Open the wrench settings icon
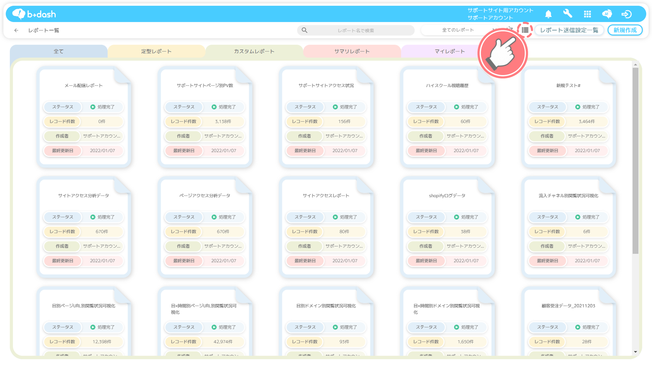 coord(567,14)
